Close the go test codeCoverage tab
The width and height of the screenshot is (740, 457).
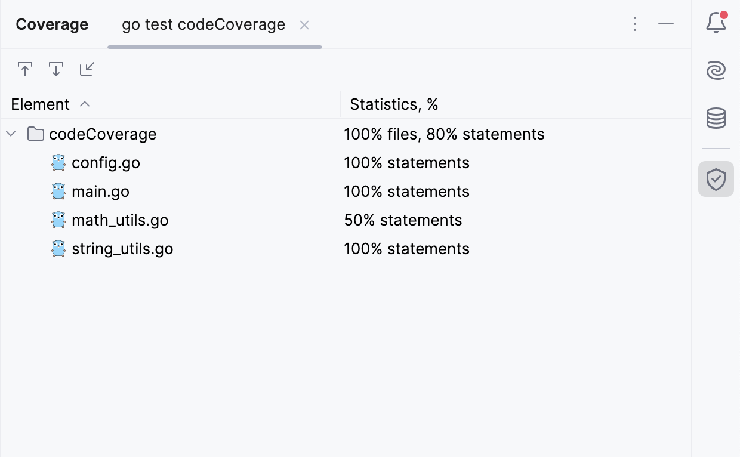[304, 26]
